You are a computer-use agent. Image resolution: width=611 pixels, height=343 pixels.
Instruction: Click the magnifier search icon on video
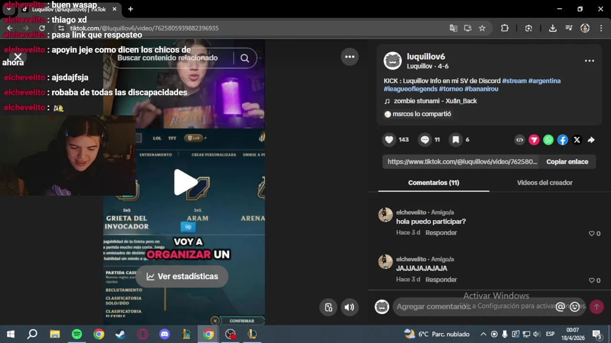click(245, 58)
